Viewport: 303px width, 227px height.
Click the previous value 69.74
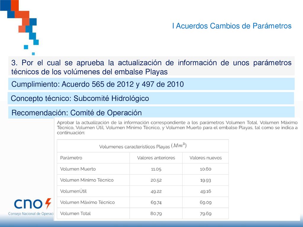(156, 202)
